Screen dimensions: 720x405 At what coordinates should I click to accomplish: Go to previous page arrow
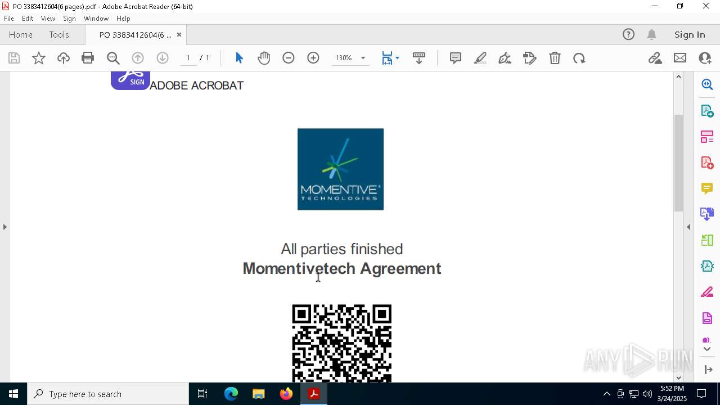pyautogui.click(x=138, y=58)
